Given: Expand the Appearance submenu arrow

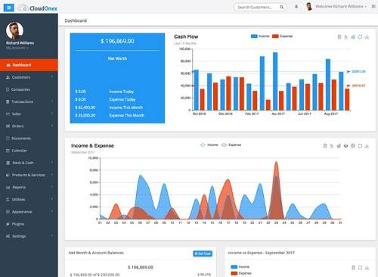Looking at the screenshot, I should 52,211.
